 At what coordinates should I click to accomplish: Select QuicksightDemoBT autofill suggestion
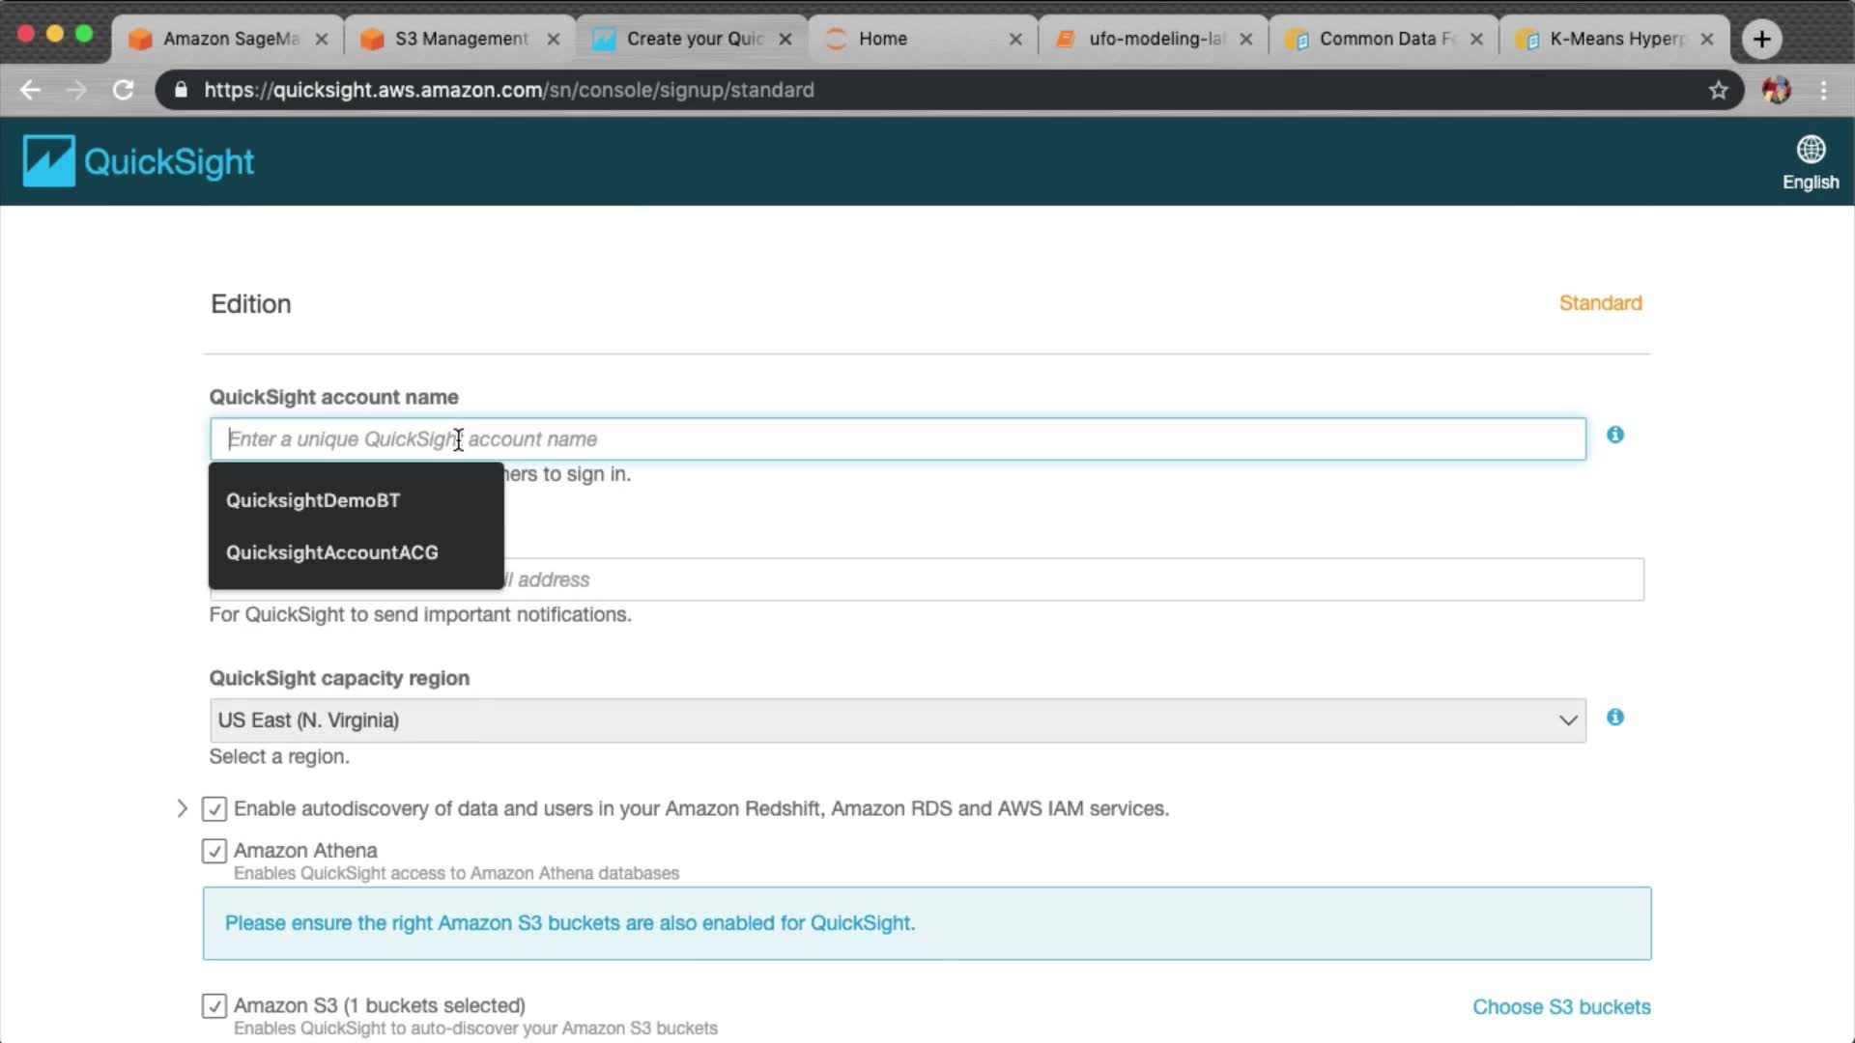pos(313,500)
